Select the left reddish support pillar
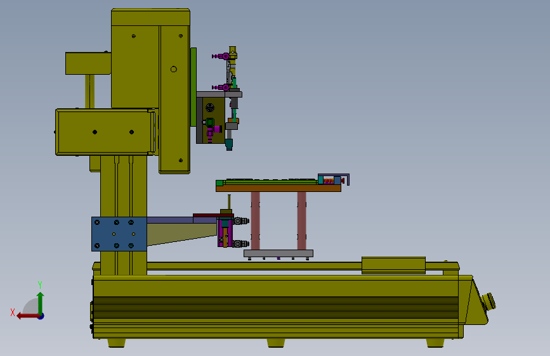Viewport: 550px width, 356px height. [x=256, y=220]
